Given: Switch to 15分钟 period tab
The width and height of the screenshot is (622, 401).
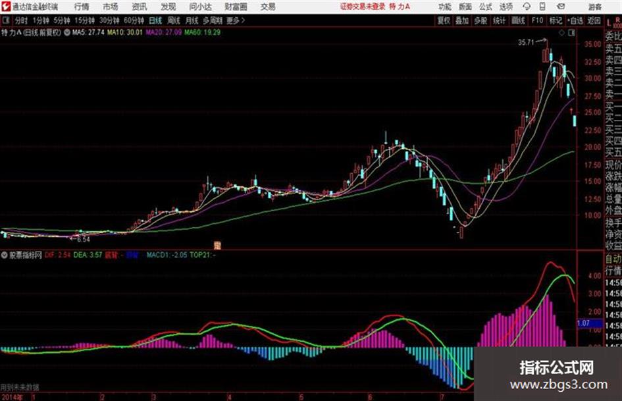Looking at the screenshot, I should [85, 20].
